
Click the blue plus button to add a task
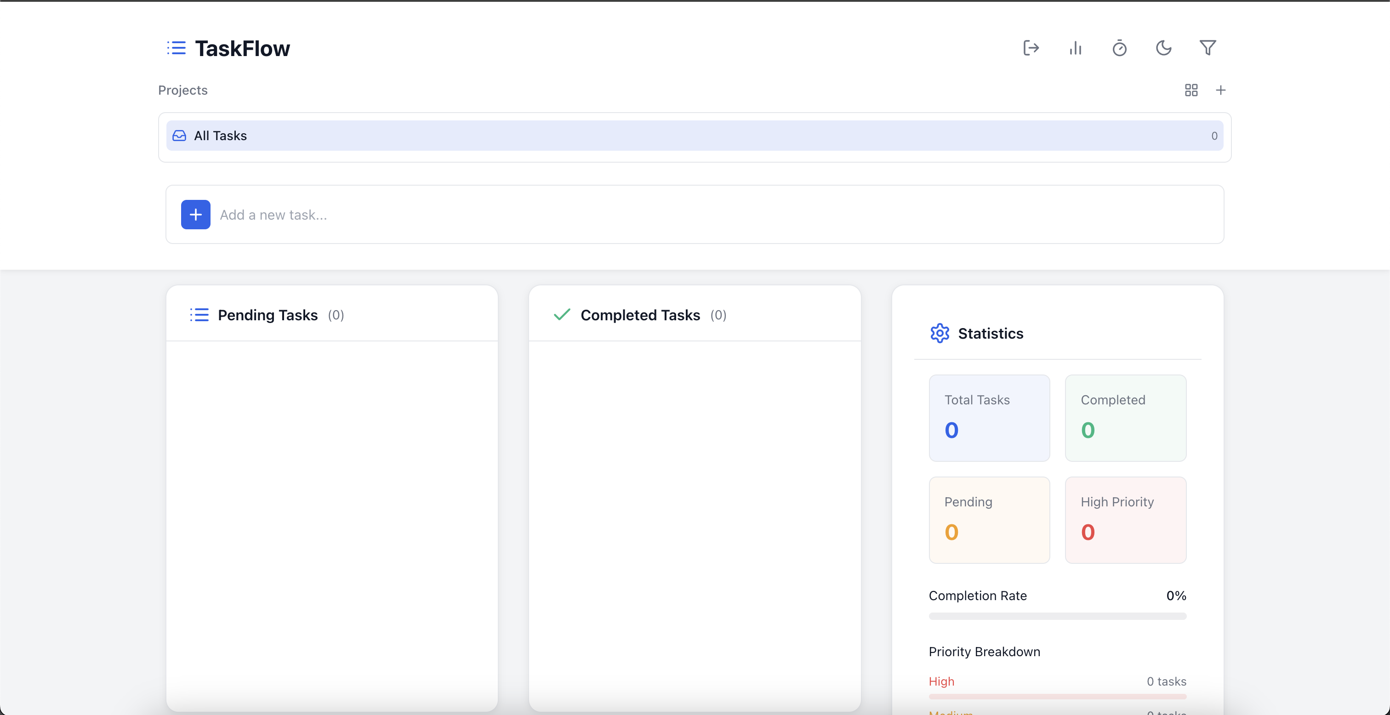pos(195,214)
